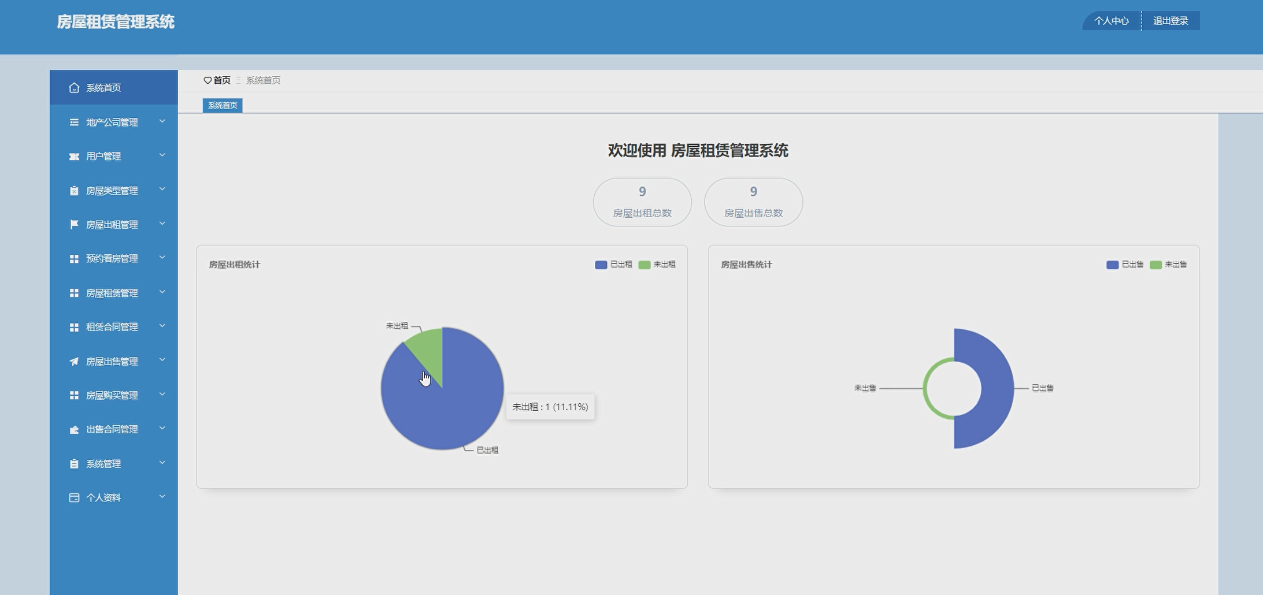The image size is (1263, 595).
Task: Open the 房屋购买管理 menu item
Action: (x=113, y=395)
